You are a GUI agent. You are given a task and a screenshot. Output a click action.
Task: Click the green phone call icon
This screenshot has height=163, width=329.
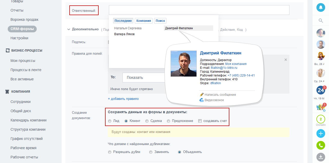click(321, 146)
